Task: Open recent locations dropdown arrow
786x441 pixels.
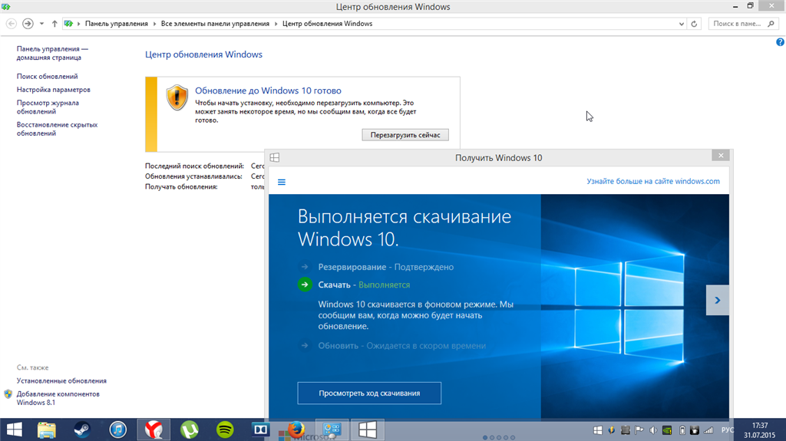Action: click(x=41, y=24)
